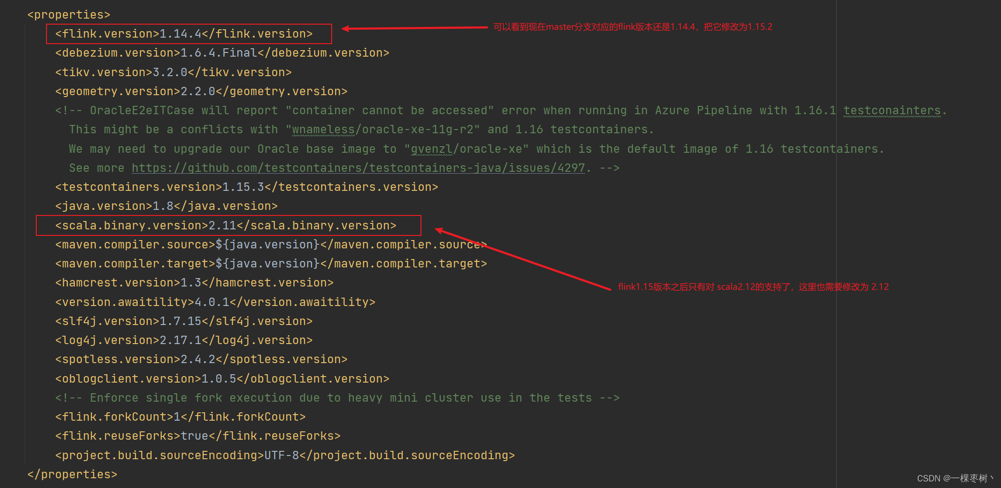Click 'wnameless' in the oracle-xe-11g-r2 comment
The width and height of the screenshot is (1001, 488).
[323, 130]
